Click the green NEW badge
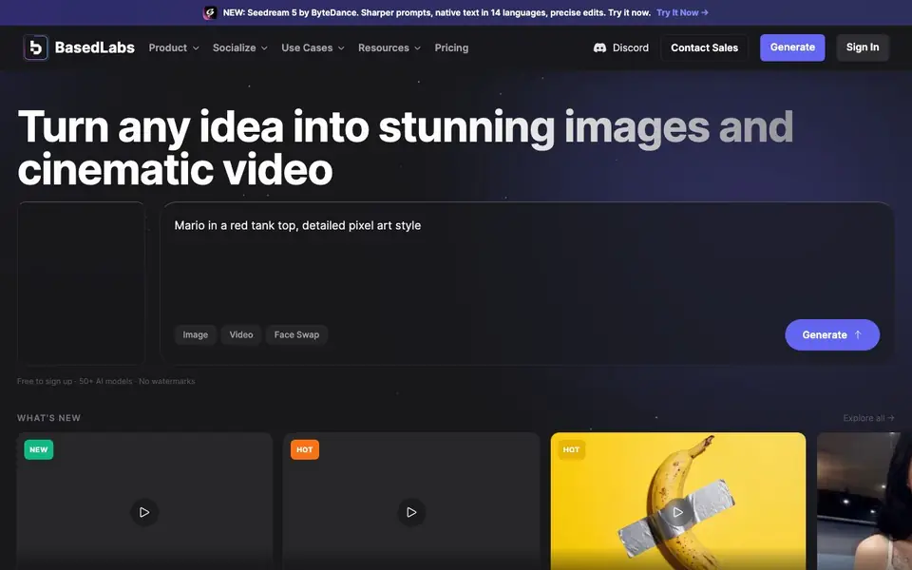 coord(38,449)
